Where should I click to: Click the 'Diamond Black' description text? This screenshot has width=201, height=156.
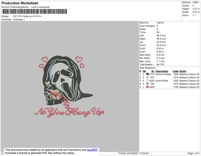coord(163,74)
